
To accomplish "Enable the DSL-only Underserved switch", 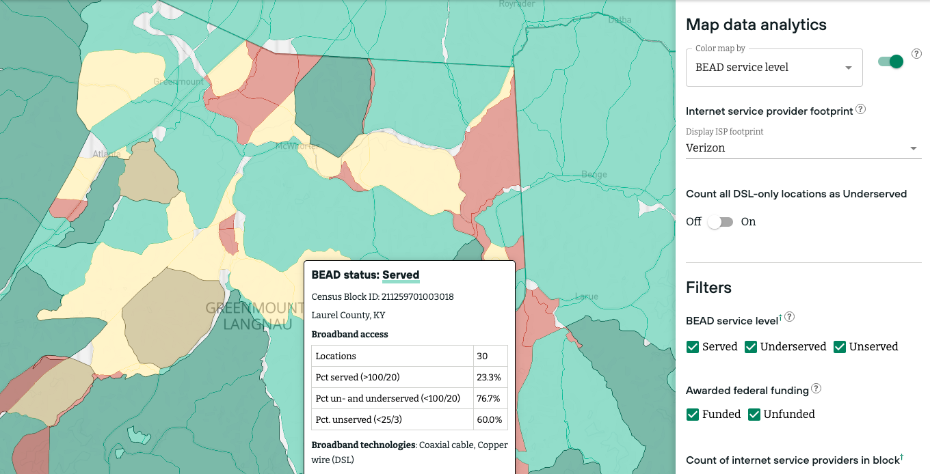I will pyautogui.click(x=720, y=222).
